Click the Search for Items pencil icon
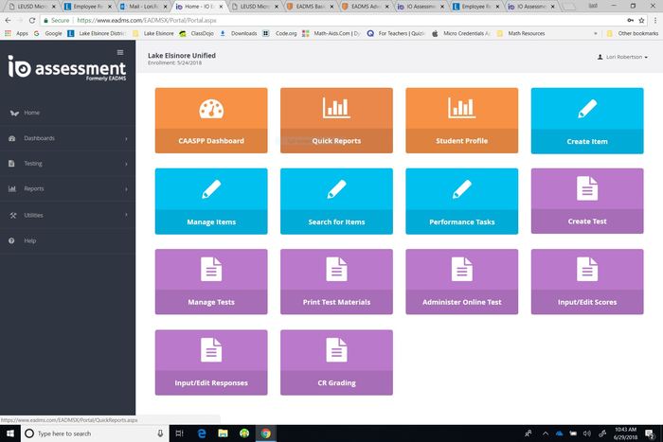Viewport: 663px width, 442px height. click(x=336, y=189)
